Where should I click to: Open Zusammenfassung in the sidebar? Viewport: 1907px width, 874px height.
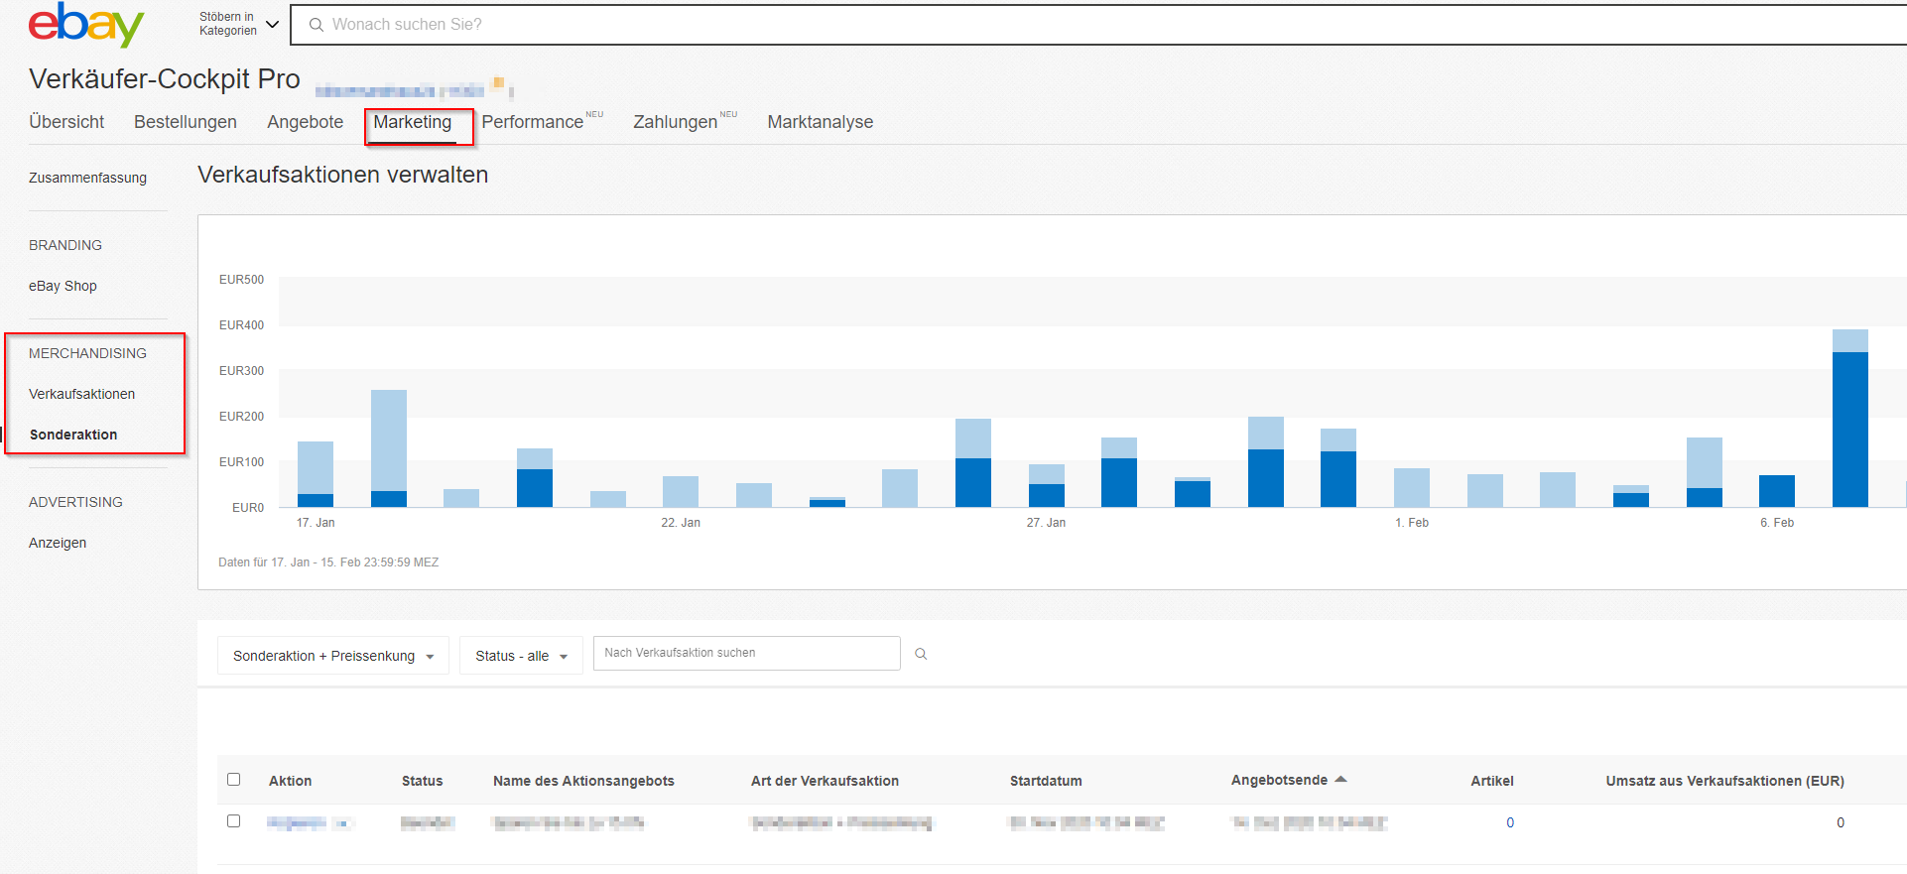point(87,178)
